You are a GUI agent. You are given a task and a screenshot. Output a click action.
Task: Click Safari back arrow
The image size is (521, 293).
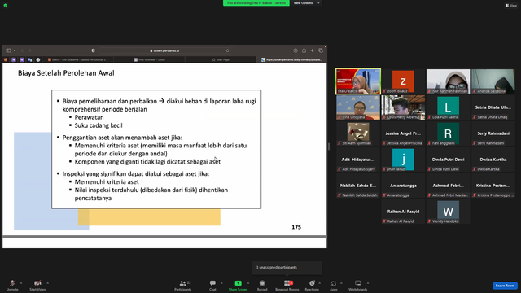22,50
